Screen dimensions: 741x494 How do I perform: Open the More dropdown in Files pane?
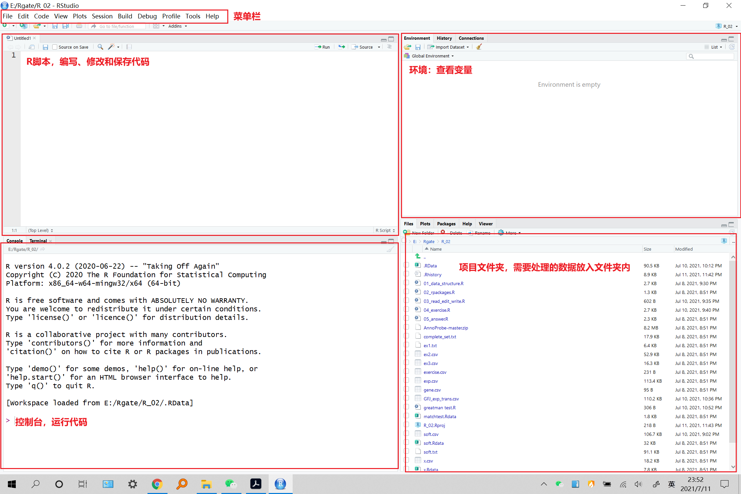click(x=510, y=233)
